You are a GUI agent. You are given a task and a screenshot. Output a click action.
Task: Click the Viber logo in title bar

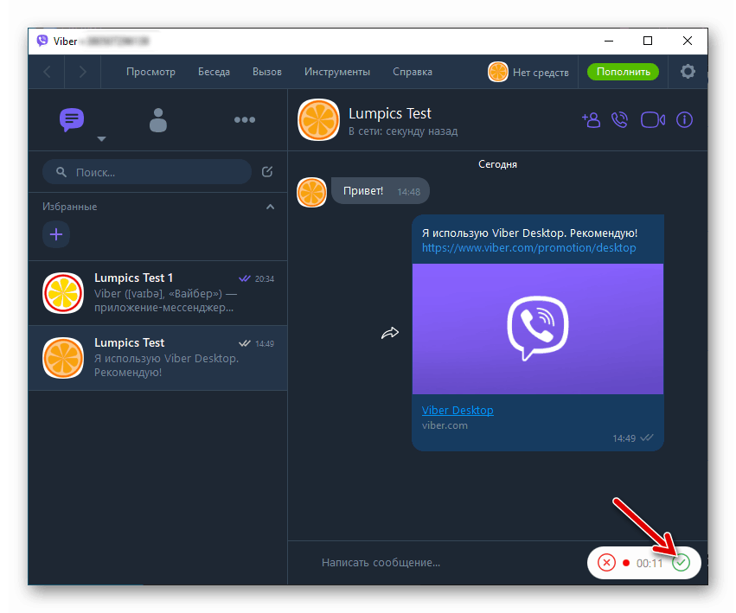coord(42,41)
